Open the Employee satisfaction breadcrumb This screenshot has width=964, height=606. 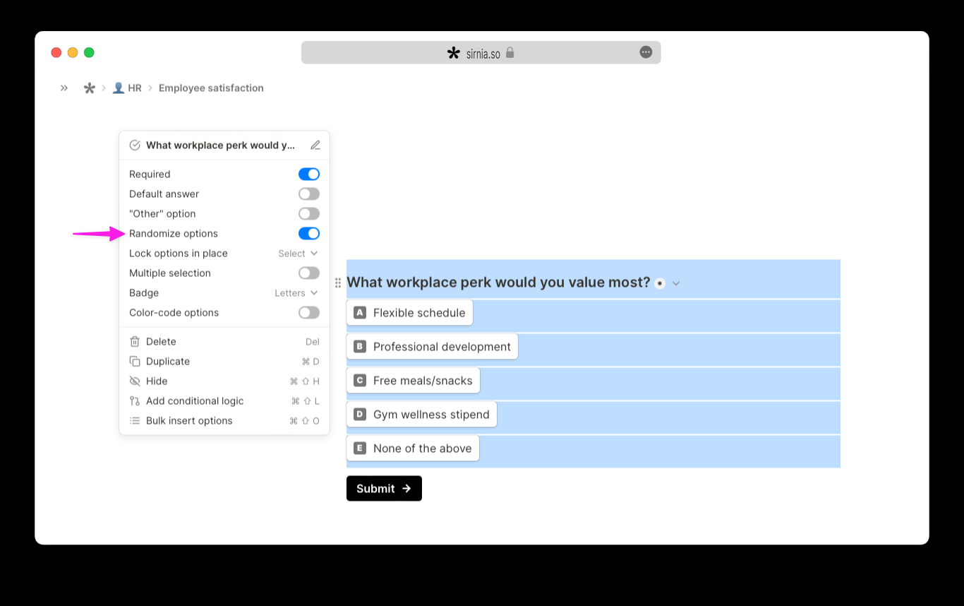211,88
